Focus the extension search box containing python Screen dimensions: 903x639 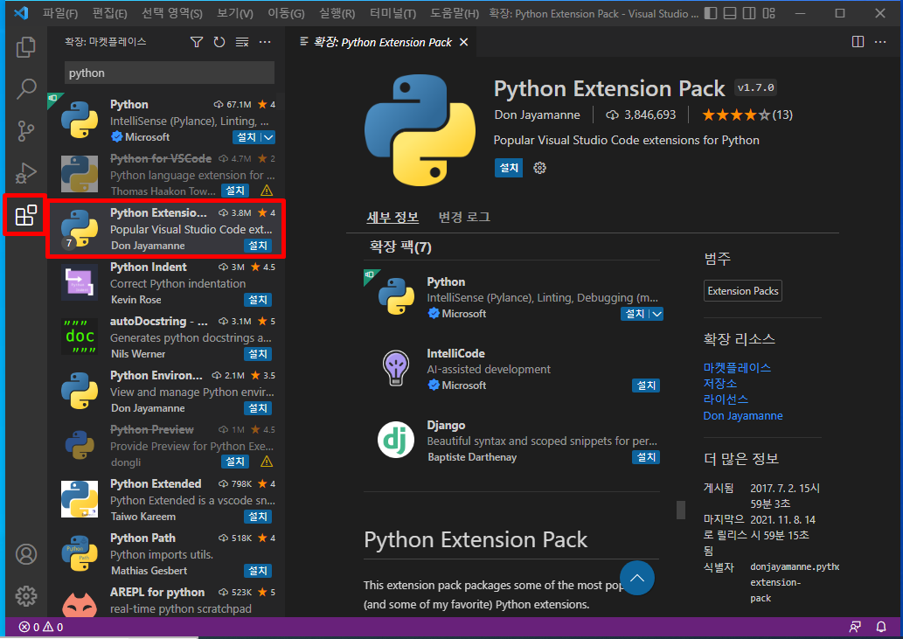pos(170,73)
